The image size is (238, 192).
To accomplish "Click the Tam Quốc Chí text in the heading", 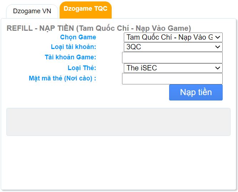I will (104, 28).
